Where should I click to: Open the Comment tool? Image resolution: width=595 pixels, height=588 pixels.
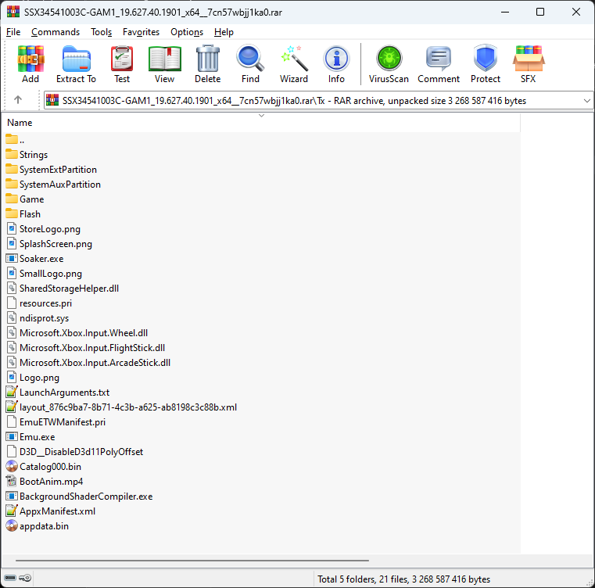pos(439,64)
